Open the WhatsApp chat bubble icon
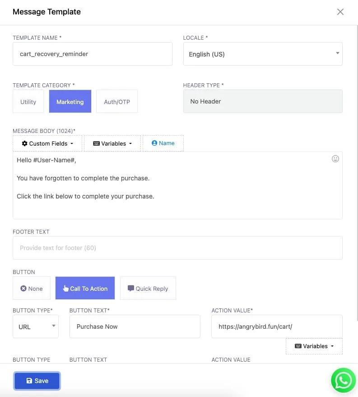This screenshot has height=397, width=358. point(344,380)
